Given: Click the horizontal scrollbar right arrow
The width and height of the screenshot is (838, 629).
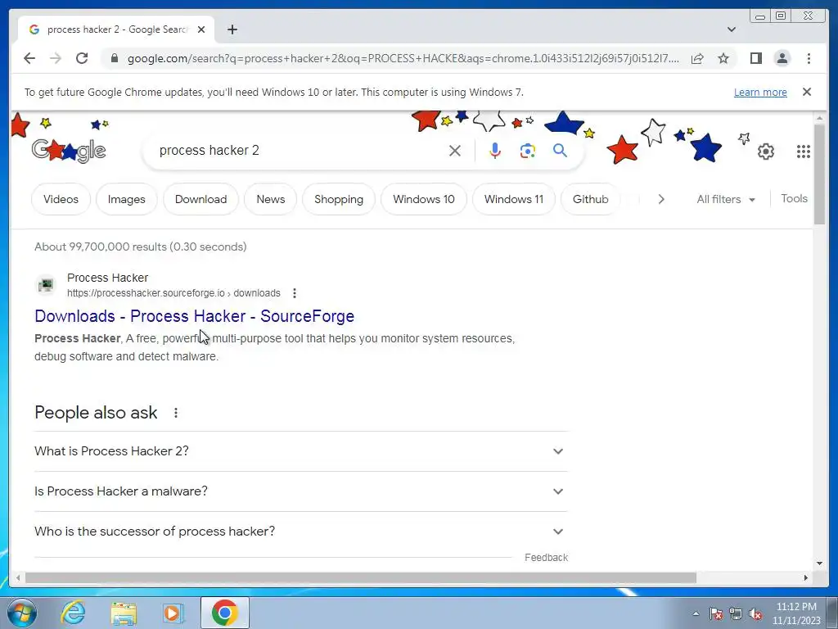Looking at the screenshot, I should tap(806, 577).
